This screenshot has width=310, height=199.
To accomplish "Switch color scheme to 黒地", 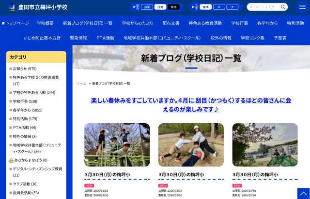I will tap(173, 7).
